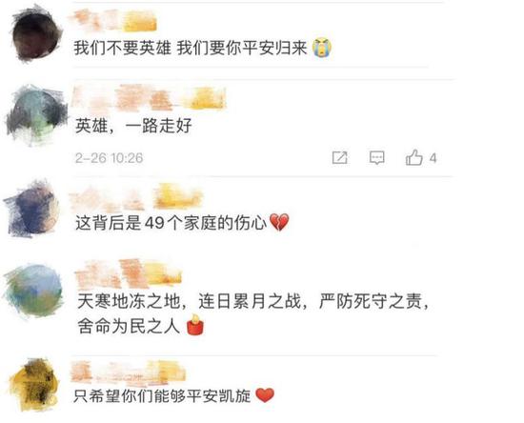The width and height of the screenshot is (524, 423).
Task: Click the blurred username above the 49个家庭 comment
Action: [136, 196]
